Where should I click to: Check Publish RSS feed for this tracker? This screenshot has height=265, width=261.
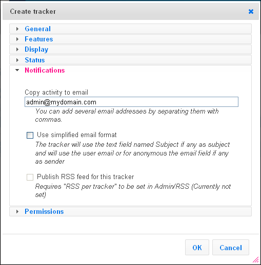tap(30, 177)
